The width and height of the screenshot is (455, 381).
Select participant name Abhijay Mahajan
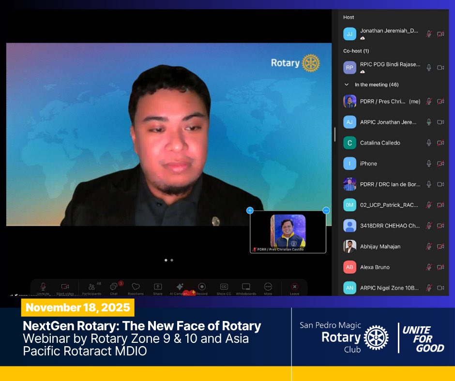coord(380,247)
